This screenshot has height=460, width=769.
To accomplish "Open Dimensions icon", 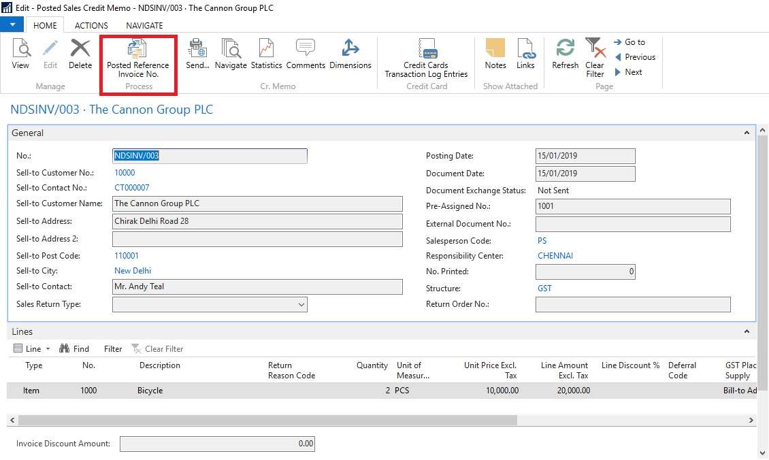I will pos(350,48).
